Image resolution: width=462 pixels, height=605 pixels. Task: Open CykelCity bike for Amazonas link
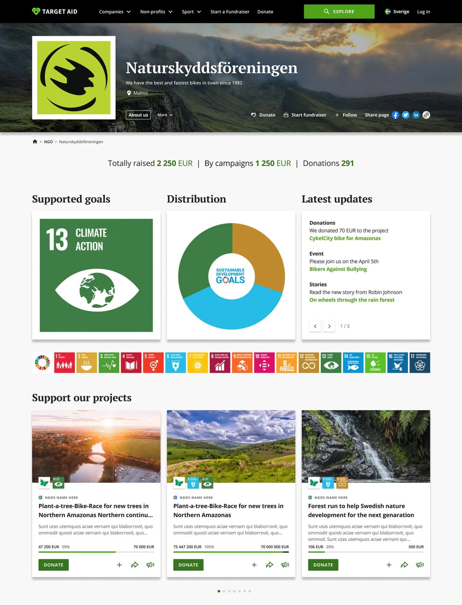click(x=345, y=238)
